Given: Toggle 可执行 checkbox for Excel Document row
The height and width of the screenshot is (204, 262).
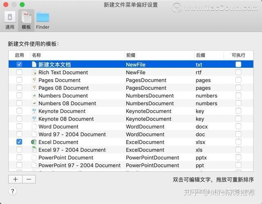Looking at the screenshot, I should click(238, 142).
